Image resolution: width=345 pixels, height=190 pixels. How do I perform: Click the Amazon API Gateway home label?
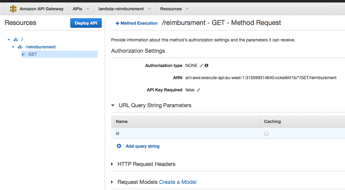click(41, 9)
